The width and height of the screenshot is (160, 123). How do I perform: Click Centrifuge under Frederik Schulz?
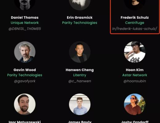(135, 23)
